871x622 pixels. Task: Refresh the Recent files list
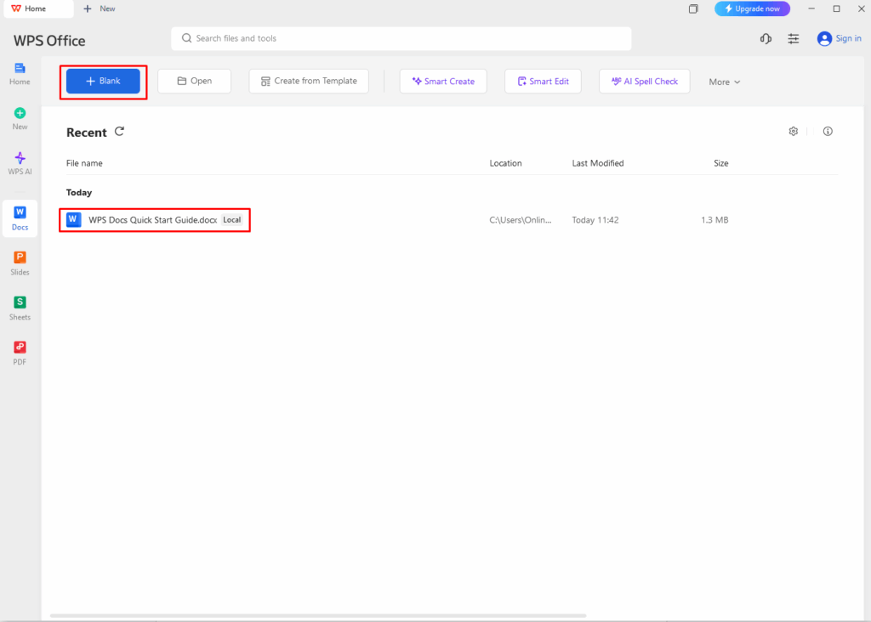[x=119, y=132]
